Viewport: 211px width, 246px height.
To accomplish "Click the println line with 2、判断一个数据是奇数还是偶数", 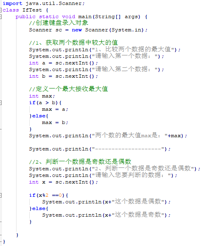I will point(115,169).
